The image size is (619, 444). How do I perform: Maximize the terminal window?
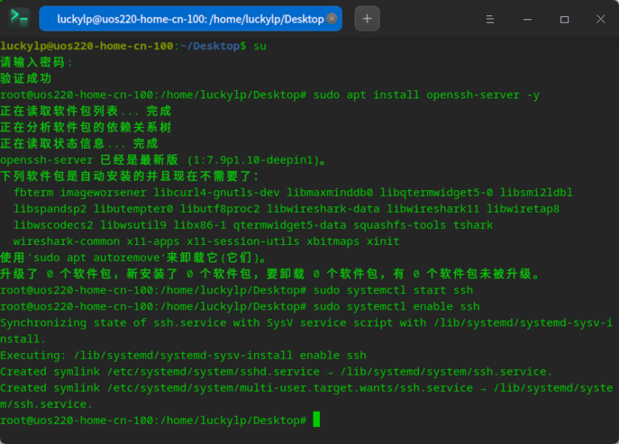pos(564,19)
